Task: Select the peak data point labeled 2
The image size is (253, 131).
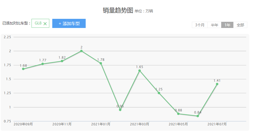Action: click(x=81, y=51)
